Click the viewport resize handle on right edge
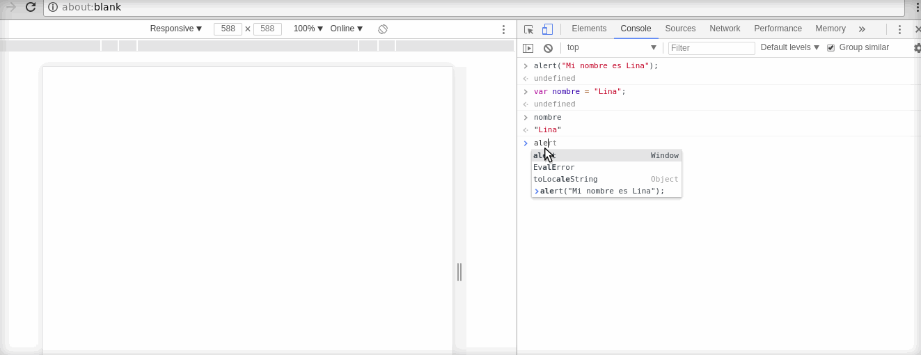The image size is (921, 355). click(x=459, y=272)
